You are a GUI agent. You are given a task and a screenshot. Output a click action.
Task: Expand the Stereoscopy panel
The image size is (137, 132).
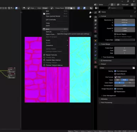click(x=100, y=61)
